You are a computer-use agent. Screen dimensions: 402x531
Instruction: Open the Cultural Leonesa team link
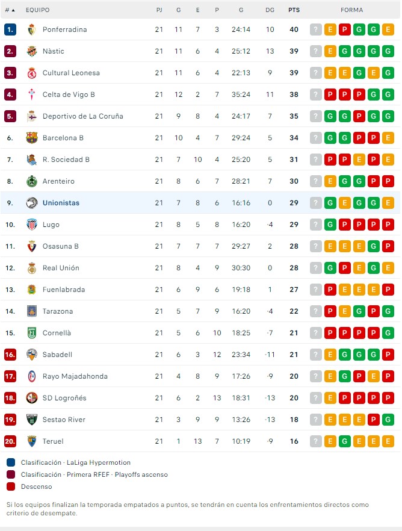click(x=71, y=73)
